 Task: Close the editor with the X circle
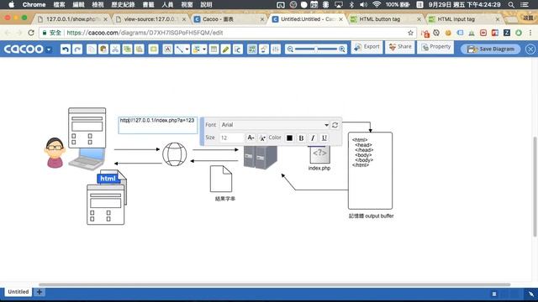coord(530,49)
